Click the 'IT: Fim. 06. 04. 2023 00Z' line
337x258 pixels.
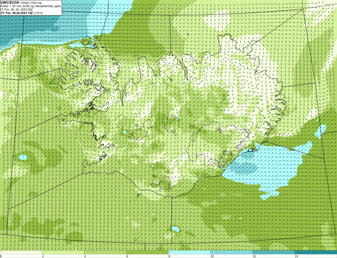(x=17, y=9)
